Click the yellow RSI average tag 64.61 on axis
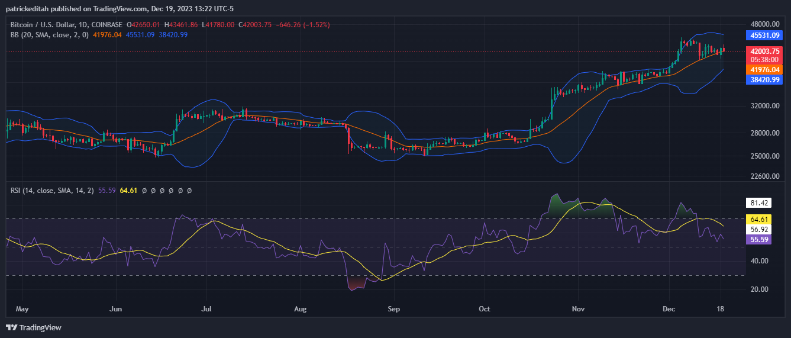This screenshot has width=791, height=338. (x=760, y=220)
